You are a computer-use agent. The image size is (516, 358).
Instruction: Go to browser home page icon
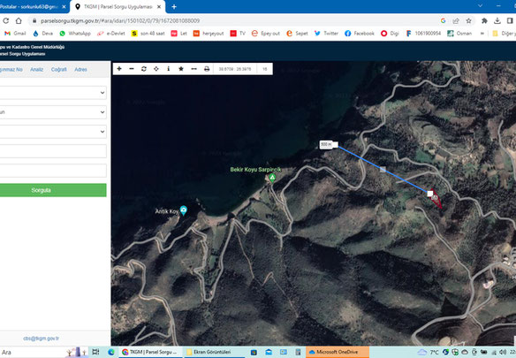coord(19,20)
